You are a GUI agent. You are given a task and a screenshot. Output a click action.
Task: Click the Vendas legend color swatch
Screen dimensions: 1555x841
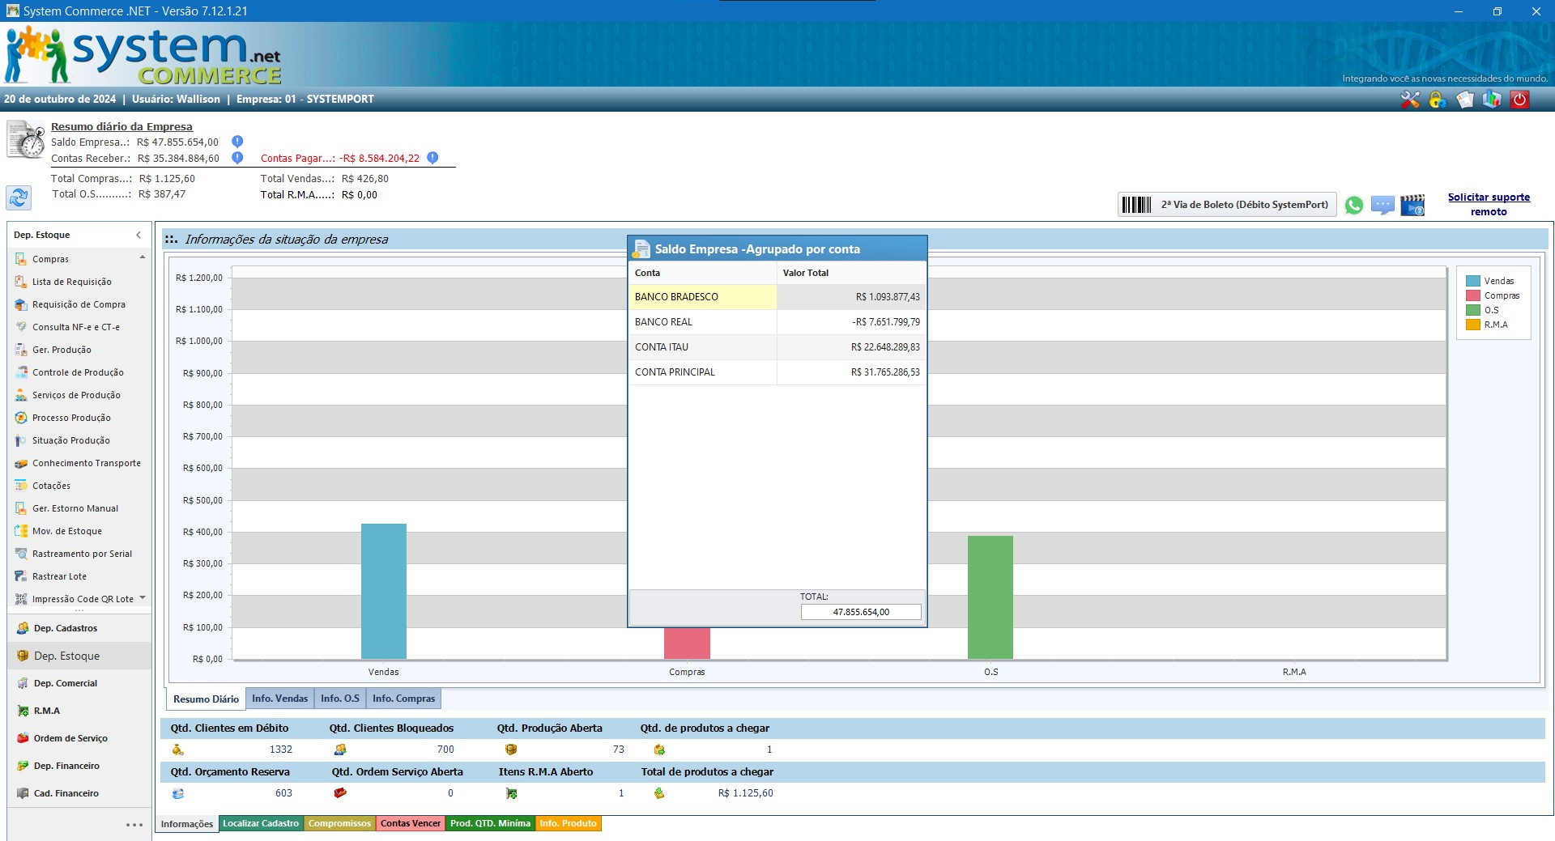(1472, 281)
